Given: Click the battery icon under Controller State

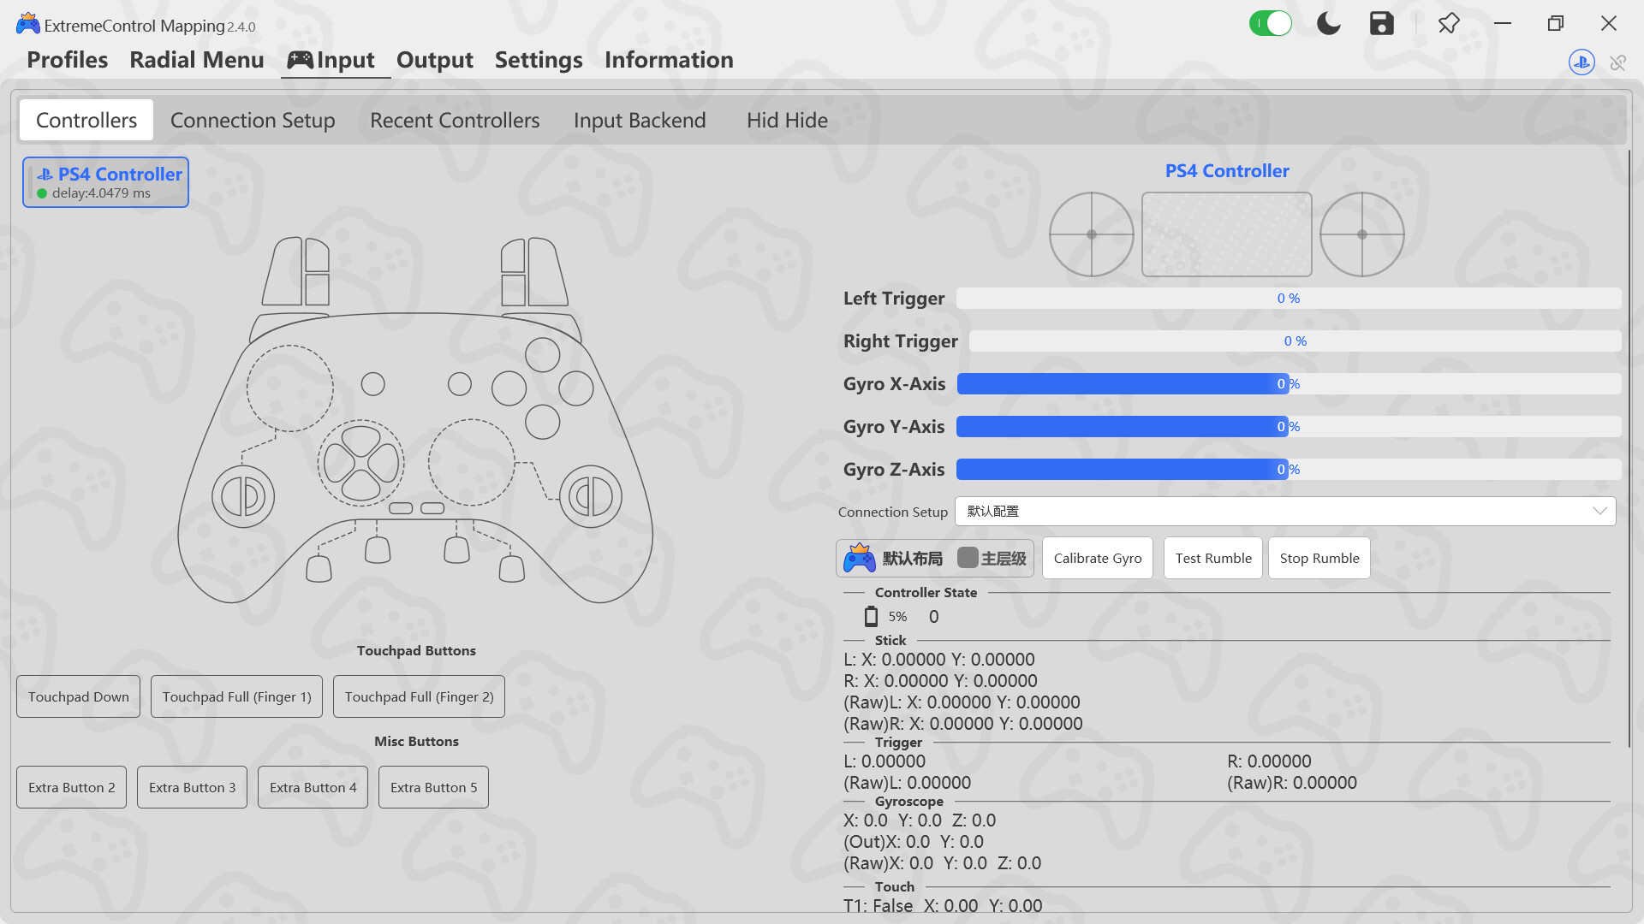Looking at the screenshot, I should [x=872, y=616].
